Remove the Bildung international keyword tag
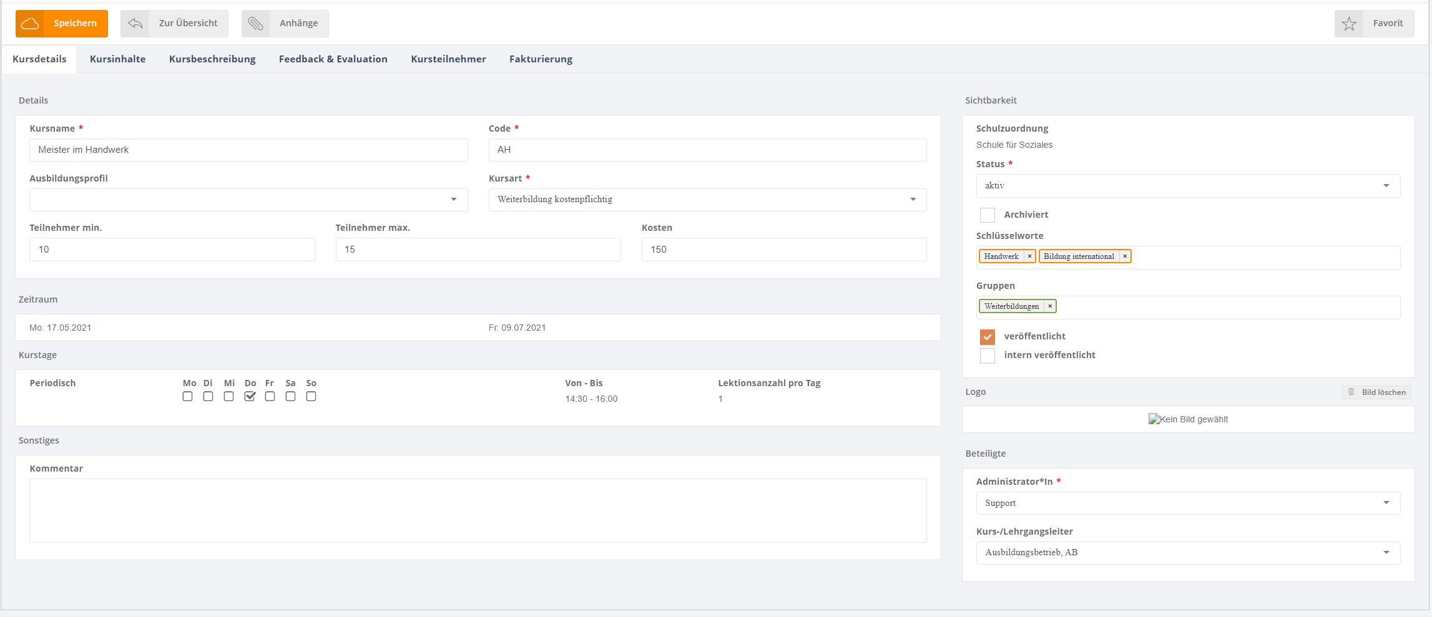 pyautogui.click(x=1125, y=256)
